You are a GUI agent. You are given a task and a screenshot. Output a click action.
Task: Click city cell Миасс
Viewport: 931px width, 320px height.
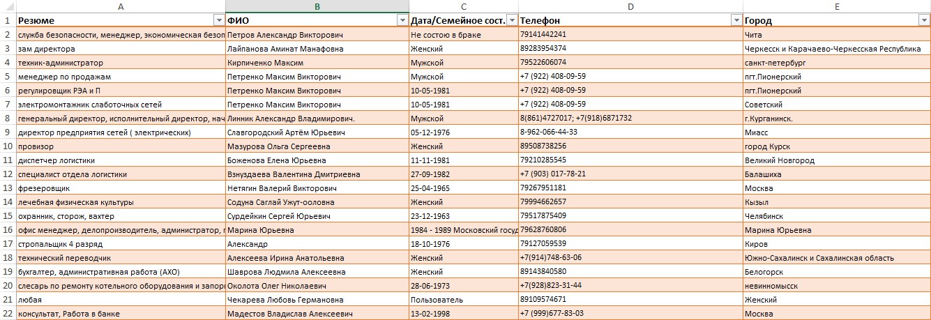pyautogui.click(x=837, y=132)
